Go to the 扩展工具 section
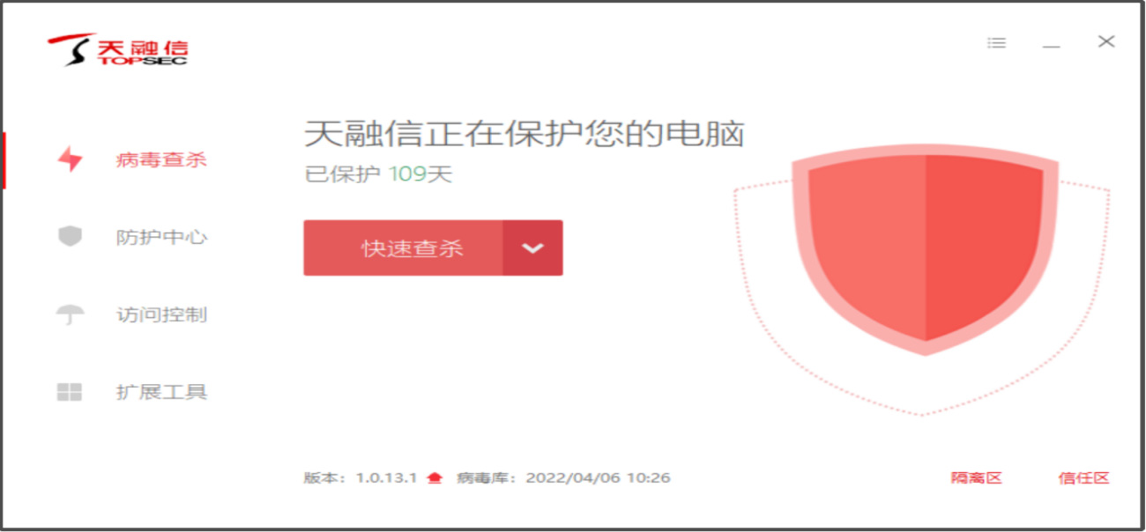 (161, 392)
